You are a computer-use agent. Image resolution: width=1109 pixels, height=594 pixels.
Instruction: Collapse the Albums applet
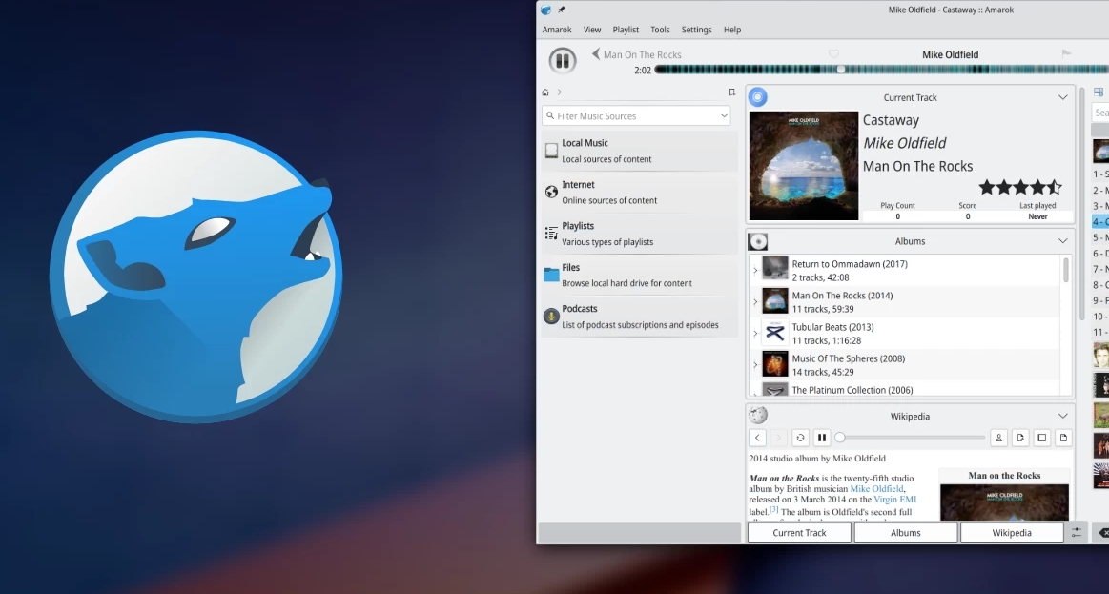[x=1062, y=241]
